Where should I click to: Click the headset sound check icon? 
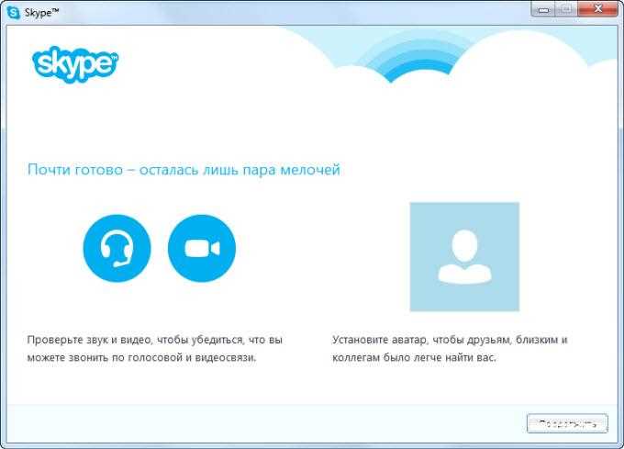point(117,249)
